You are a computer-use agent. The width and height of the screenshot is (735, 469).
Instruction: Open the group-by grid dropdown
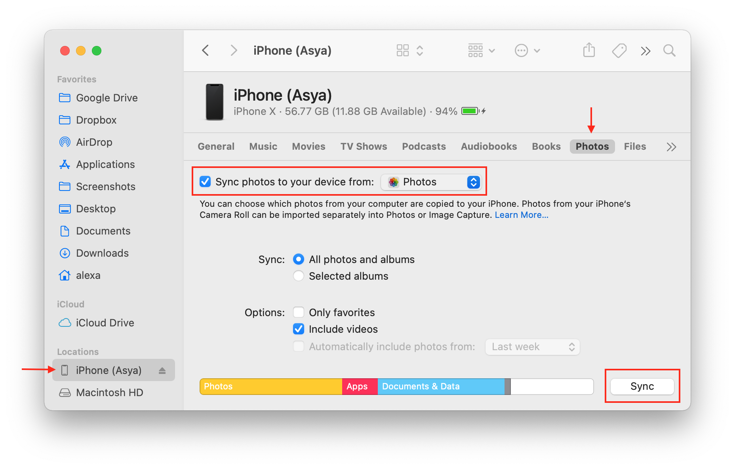(x=481, y=51)
